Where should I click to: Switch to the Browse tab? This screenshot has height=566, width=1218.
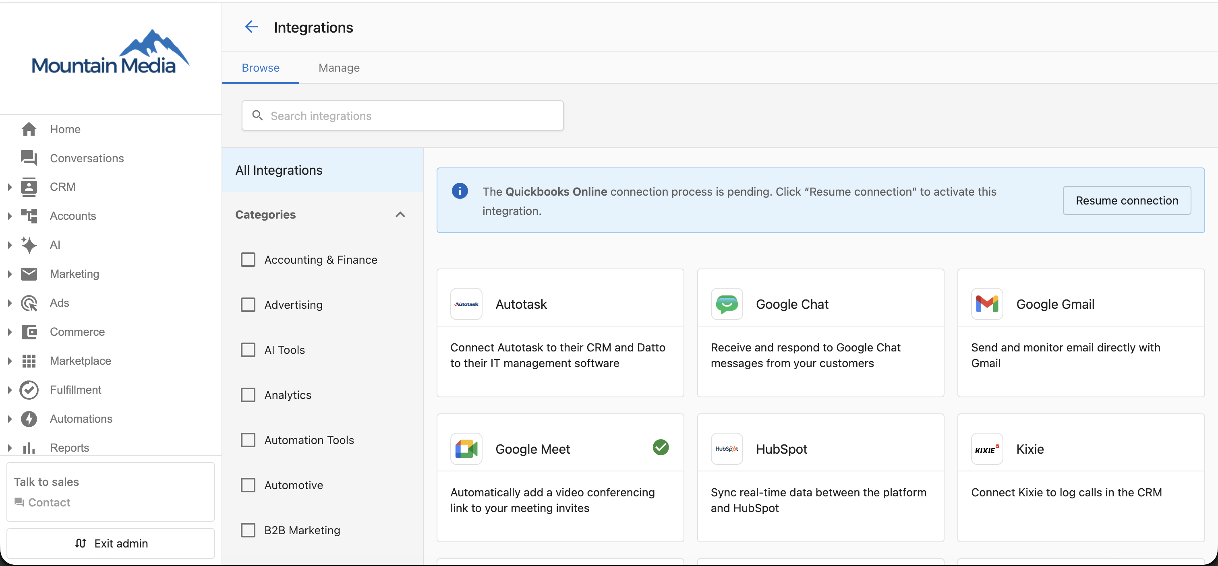coord(261,68)
